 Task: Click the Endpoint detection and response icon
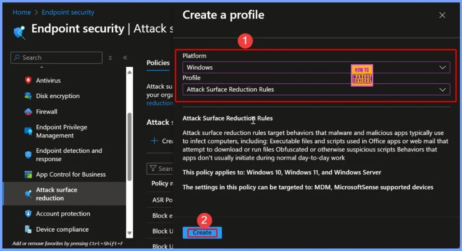click(x=28, y=155)
